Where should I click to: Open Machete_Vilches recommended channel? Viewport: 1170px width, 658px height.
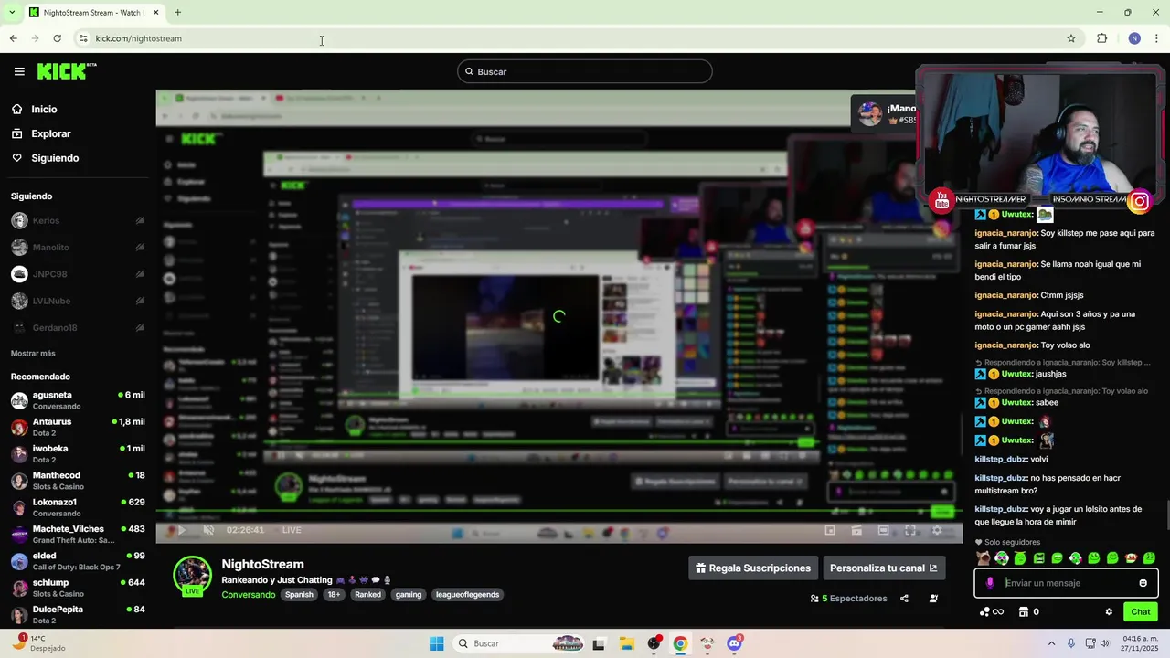pyautogui.click(x=78, y=534)
